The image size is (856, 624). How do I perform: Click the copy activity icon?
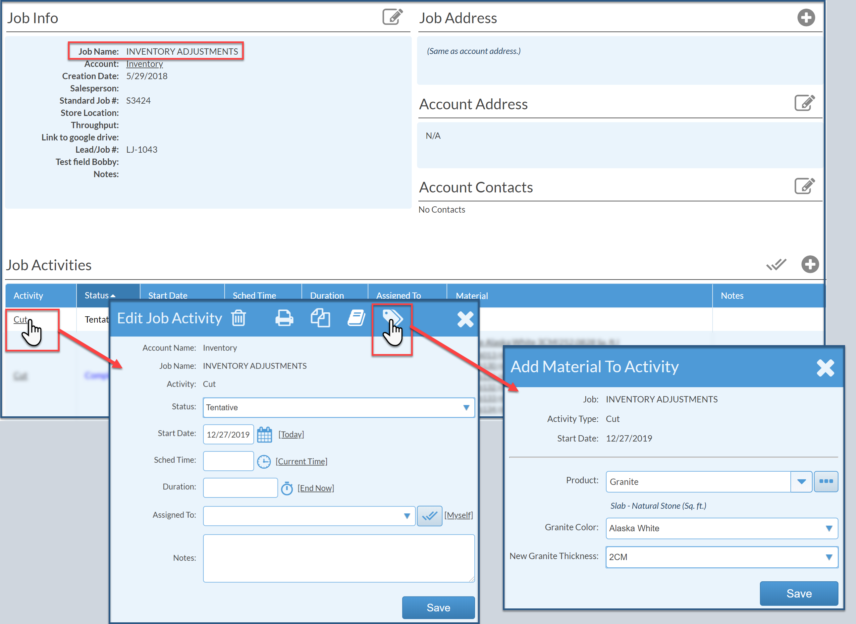320,318
